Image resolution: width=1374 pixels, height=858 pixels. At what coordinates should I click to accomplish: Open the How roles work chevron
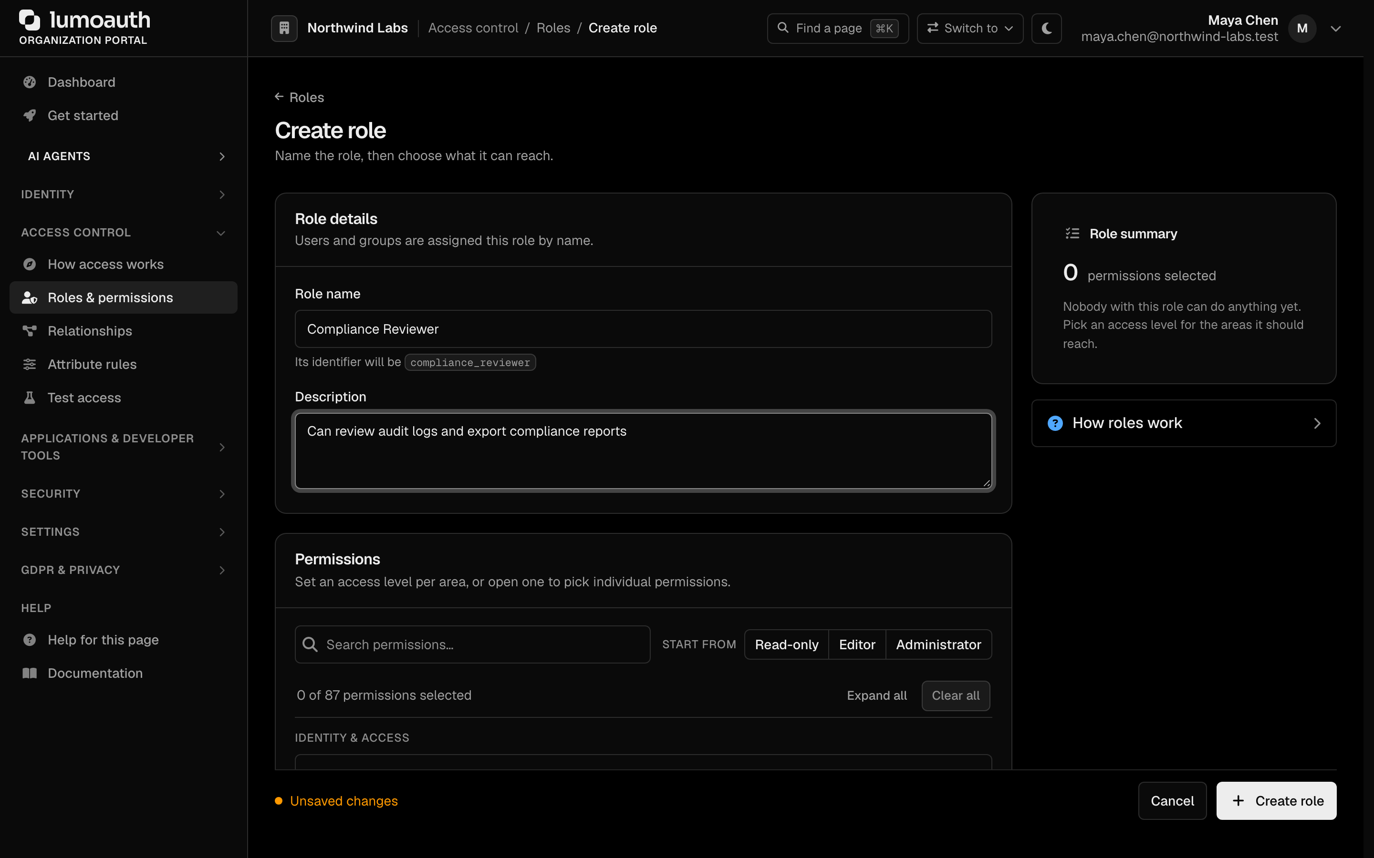[x=1317, y=423]
